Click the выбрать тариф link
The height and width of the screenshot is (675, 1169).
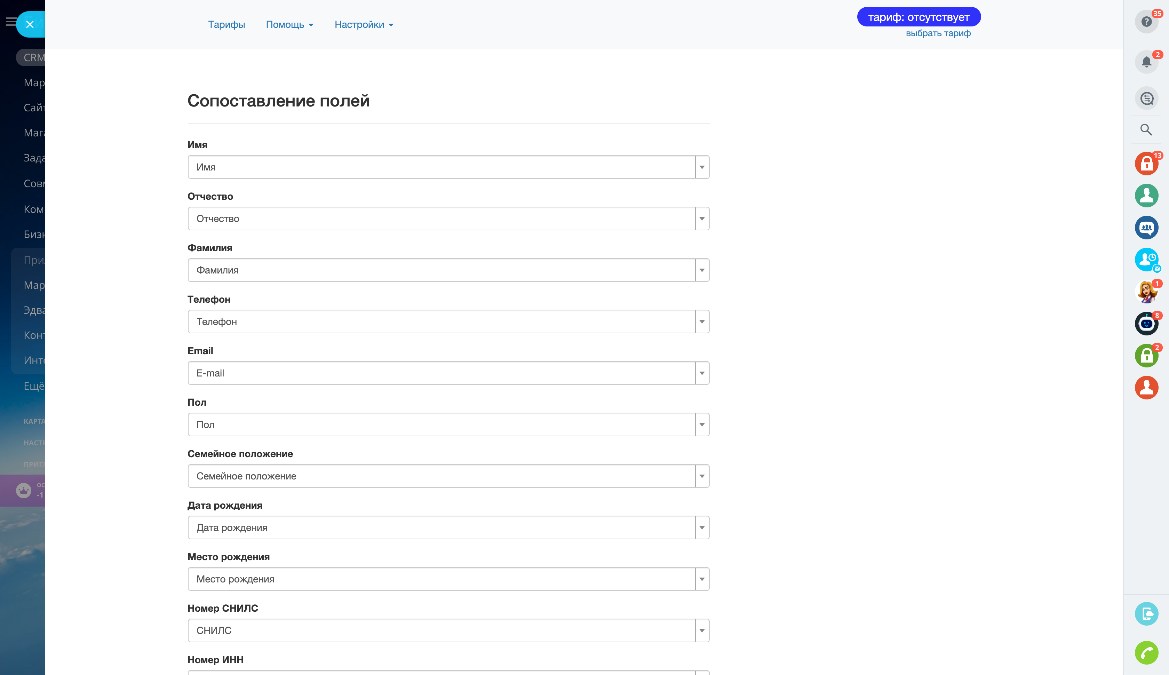click(938, 33)
